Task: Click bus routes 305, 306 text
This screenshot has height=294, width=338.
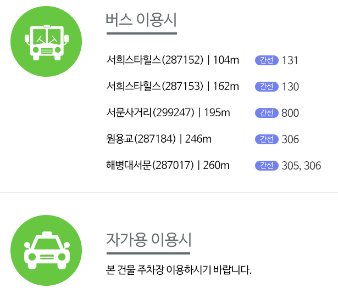Action: 301,166
